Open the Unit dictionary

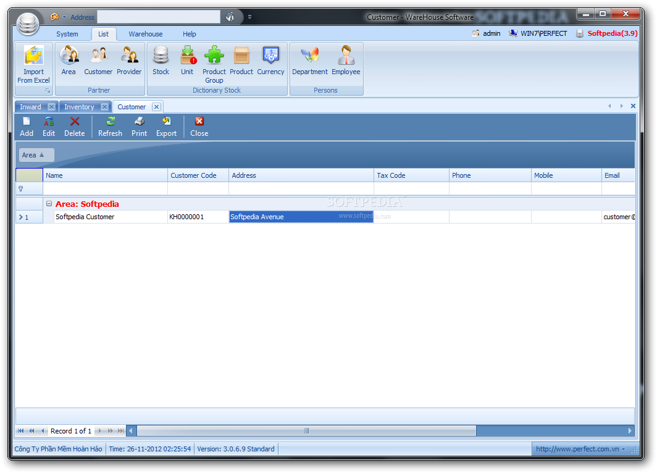point(187,61)
